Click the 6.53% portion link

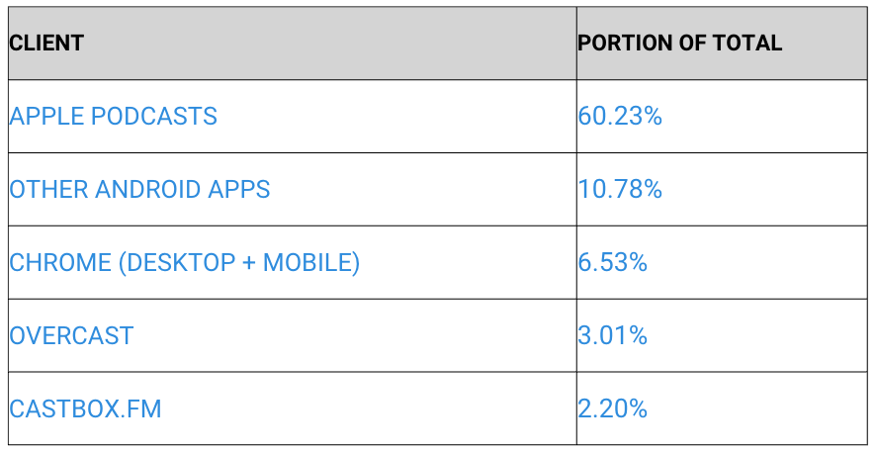(612, 263)
